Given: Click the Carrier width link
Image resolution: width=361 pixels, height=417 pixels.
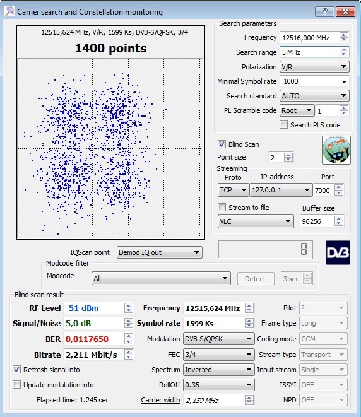Looking at the screenshot, I should (160, 400).
